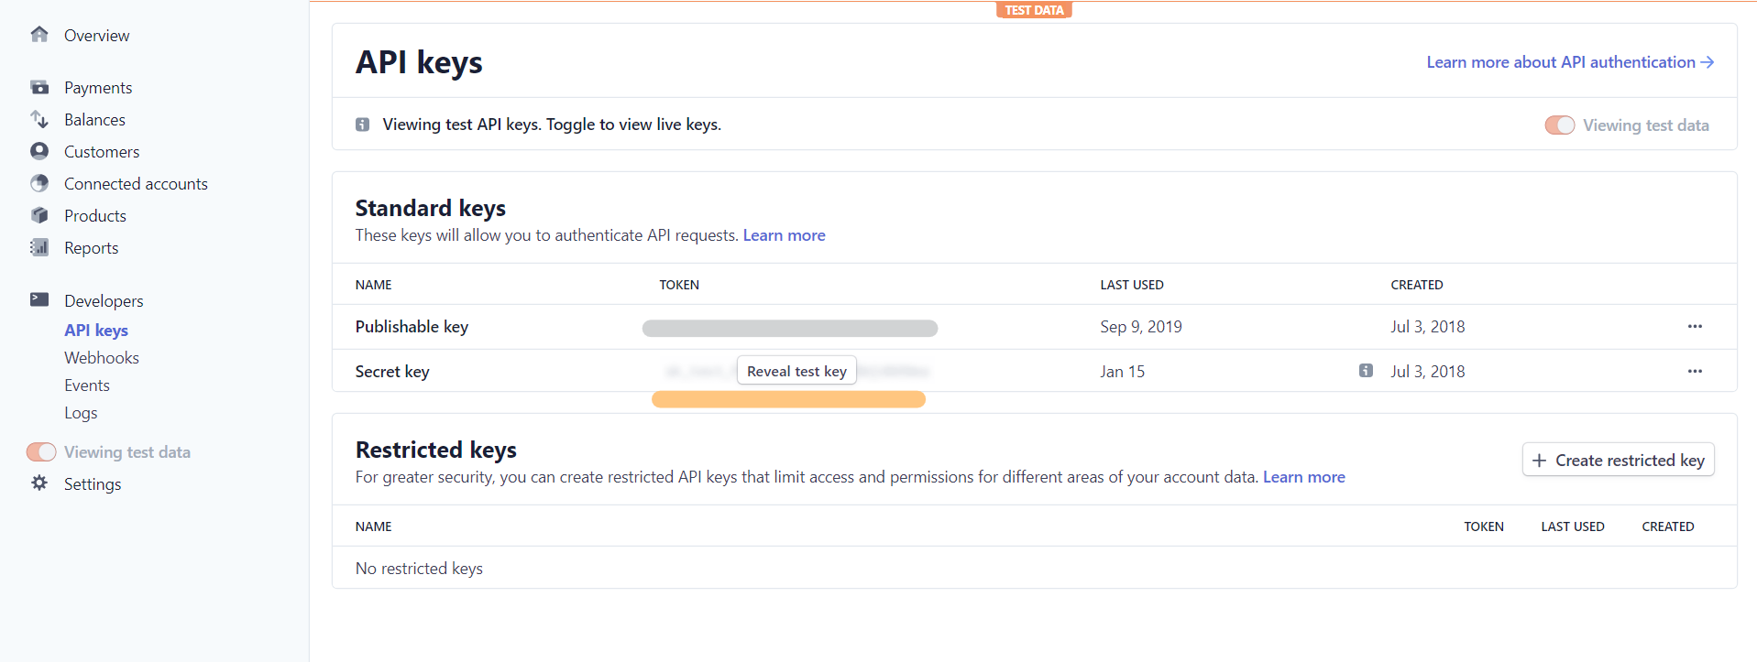Click the Settings gear icon
Viewport: 1757px width, 662px height.
coord(39,483)
